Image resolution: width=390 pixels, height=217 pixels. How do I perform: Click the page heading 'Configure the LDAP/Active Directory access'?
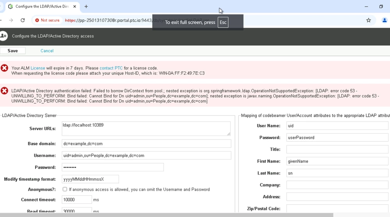point(53,36)
